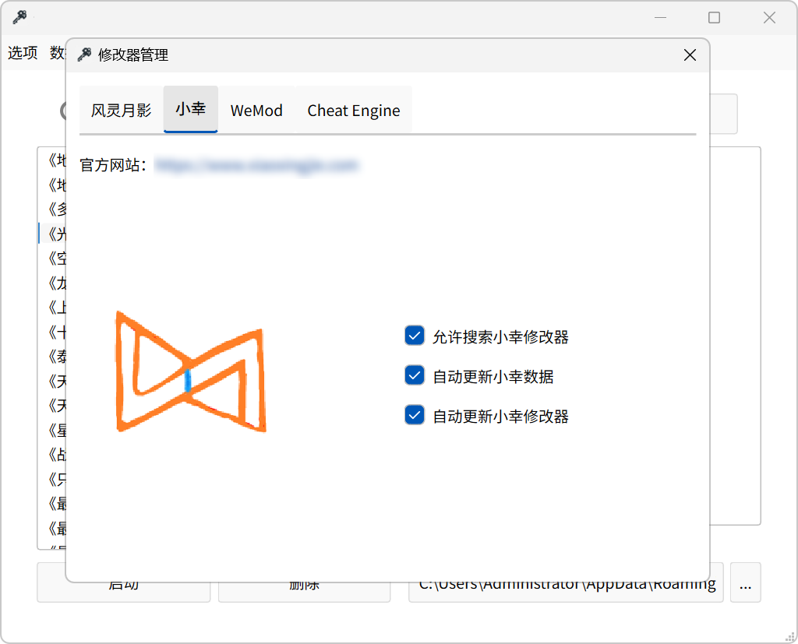798x644 pixels.
Task: Maximize the main window
Action: pyautogui.click(x=715, y=18)
